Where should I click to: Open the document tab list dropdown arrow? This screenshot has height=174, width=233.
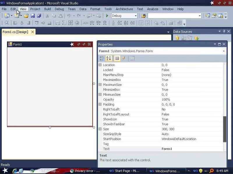[168, 32]
